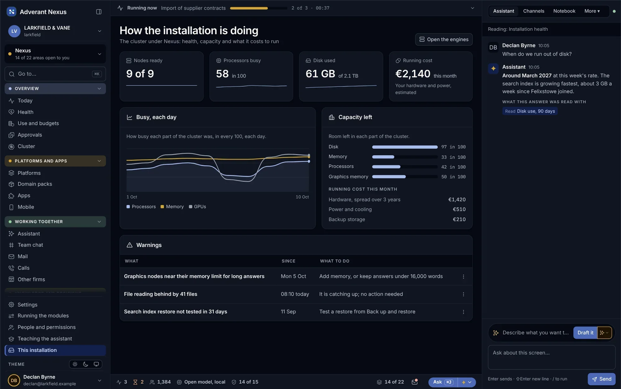Screen dimensions: 621x389
Task: Switch to dark theme moon icon
Action: (86, 364)
